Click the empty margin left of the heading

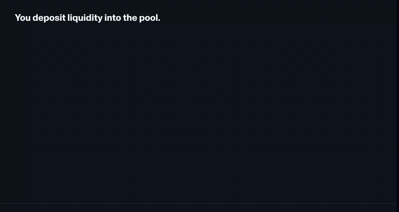coord(7,18)
